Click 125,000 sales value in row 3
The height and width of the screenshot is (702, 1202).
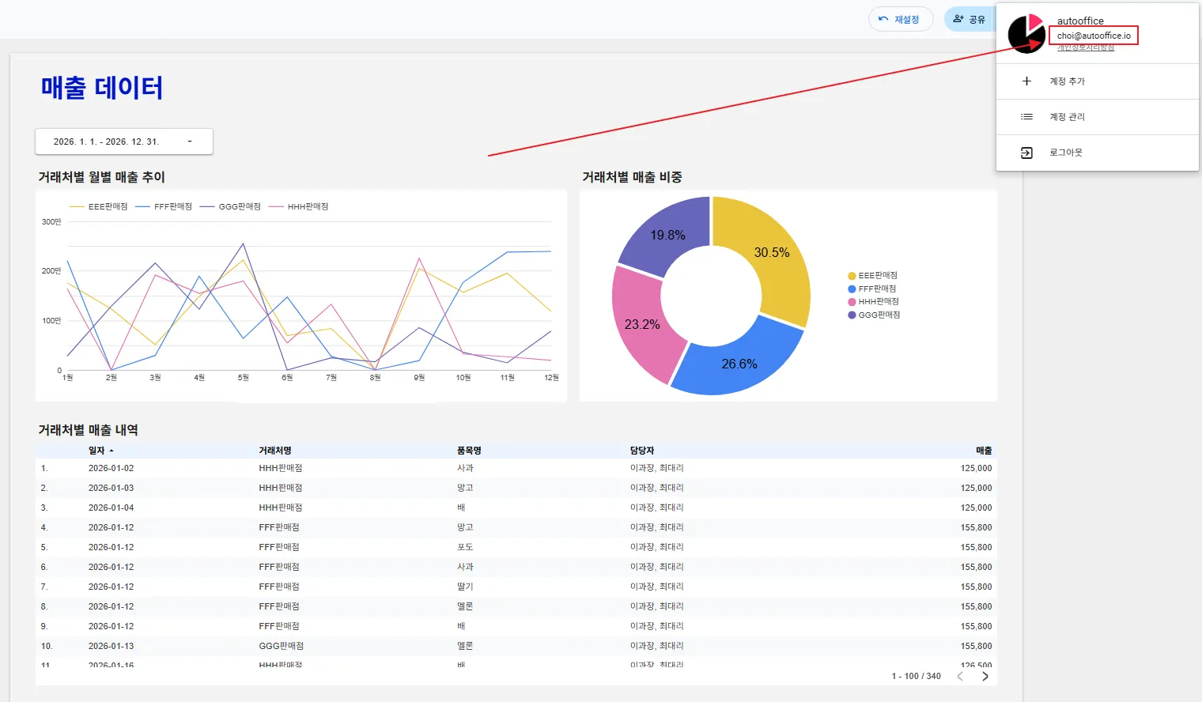point(976,508)
